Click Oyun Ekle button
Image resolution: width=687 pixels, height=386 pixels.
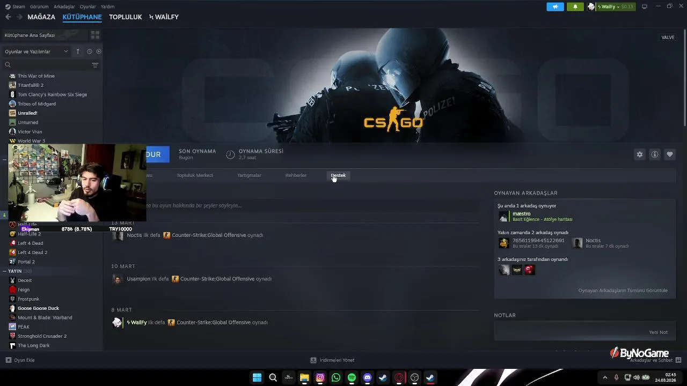point(20,360)
